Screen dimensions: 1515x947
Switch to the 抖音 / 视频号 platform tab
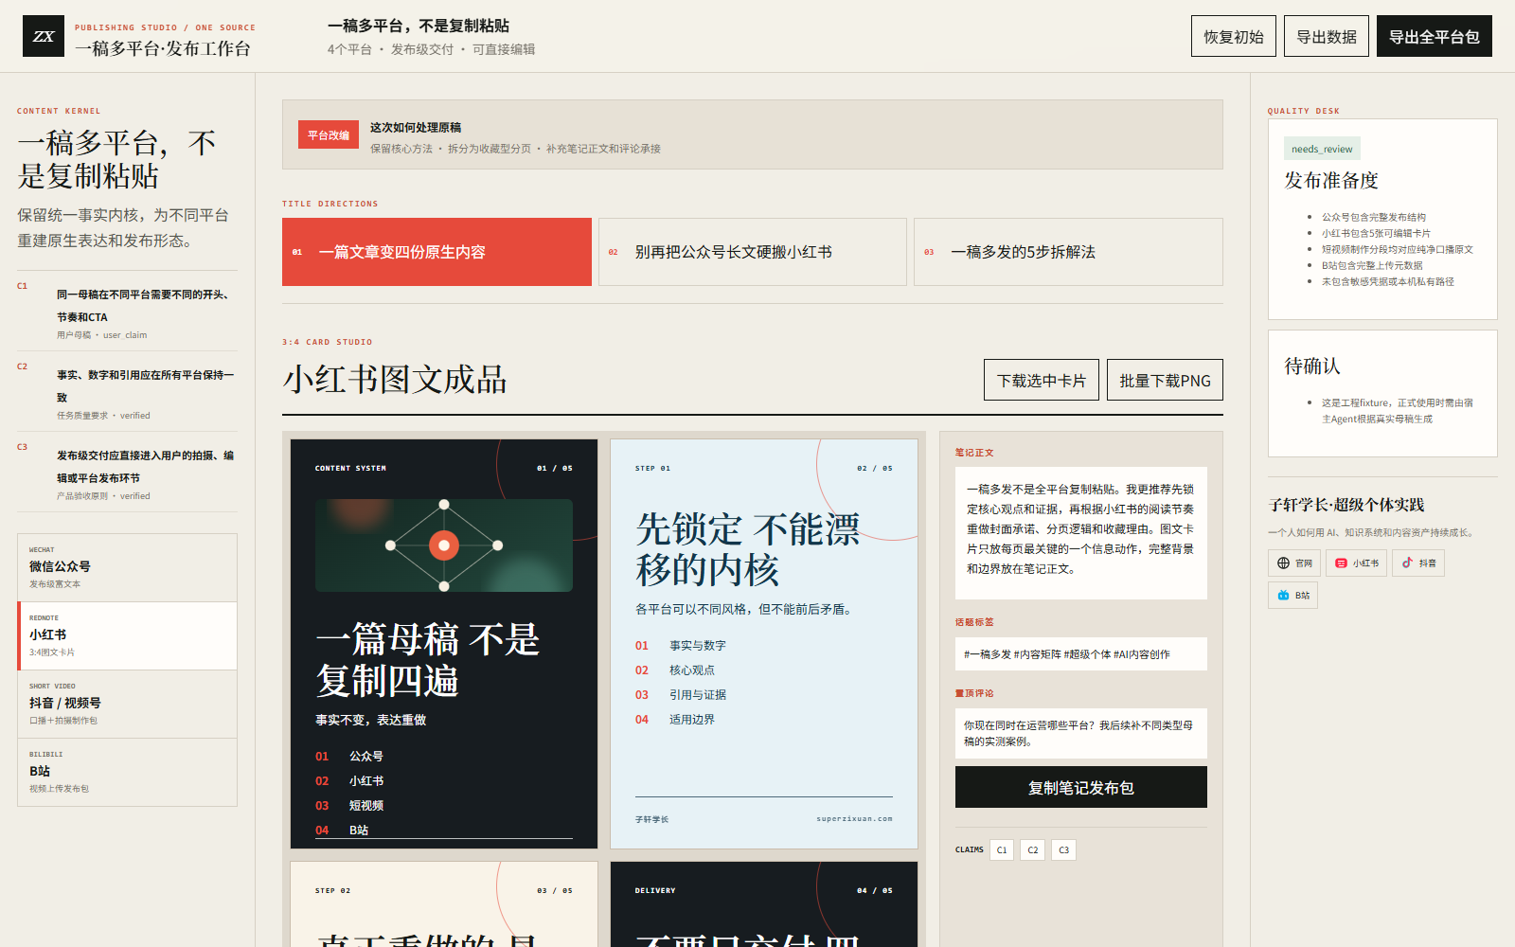click(x=127, y=704)
